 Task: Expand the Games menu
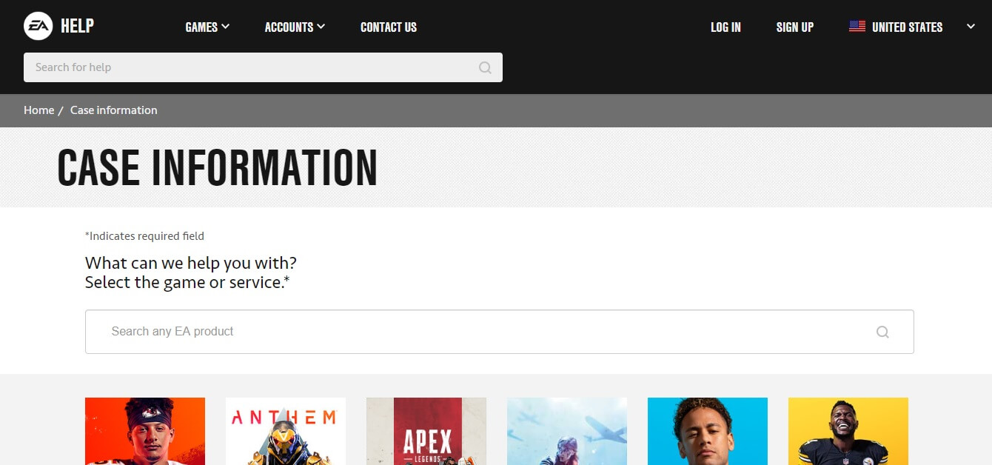click(x=207, y=27)
